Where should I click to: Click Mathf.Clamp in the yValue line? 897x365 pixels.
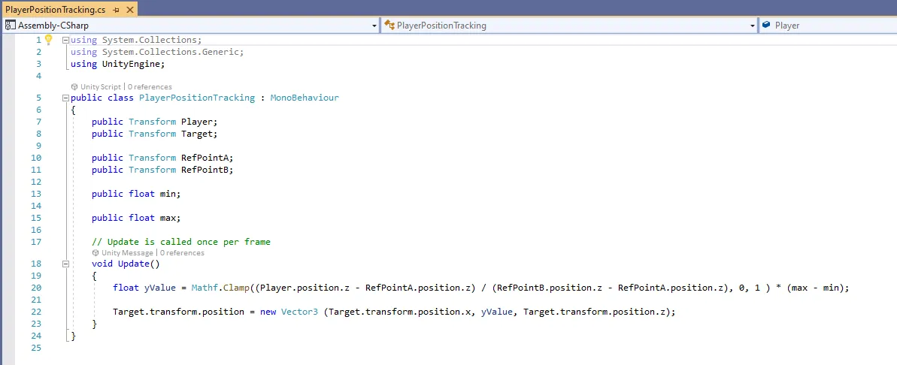[220, 288]
